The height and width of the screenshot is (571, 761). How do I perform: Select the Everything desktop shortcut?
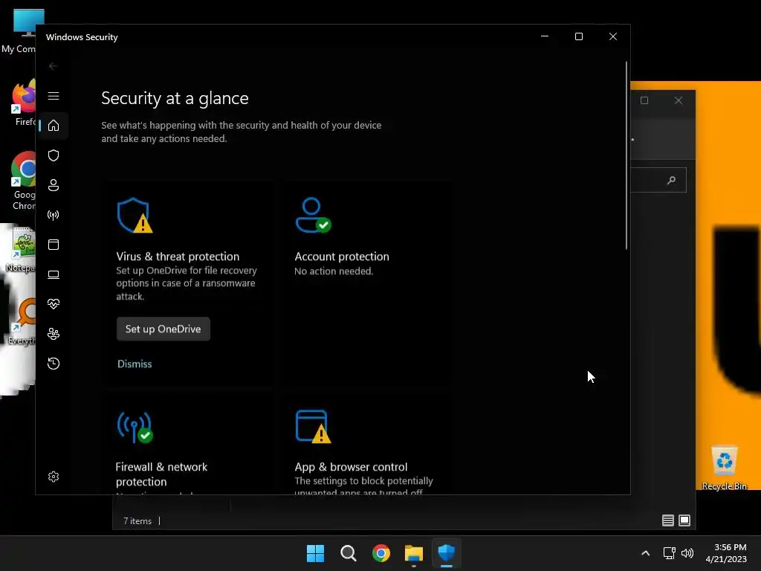tap(22, 321)
